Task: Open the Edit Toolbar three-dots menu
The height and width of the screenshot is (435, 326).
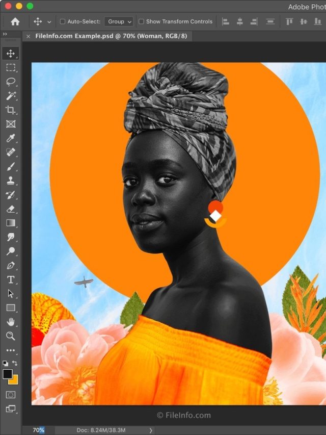Action: click(11, 350)
